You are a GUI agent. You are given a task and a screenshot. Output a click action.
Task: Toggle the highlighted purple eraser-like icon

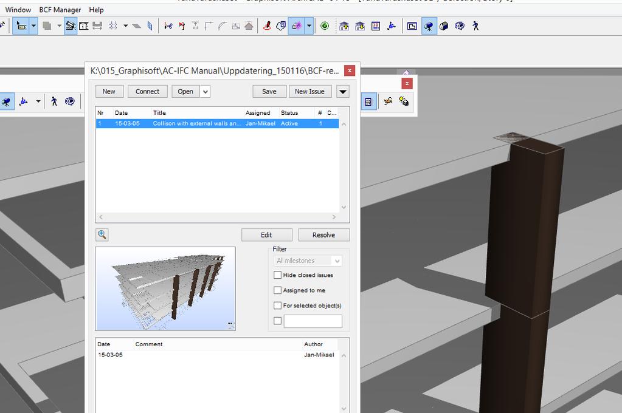point(296,26)
